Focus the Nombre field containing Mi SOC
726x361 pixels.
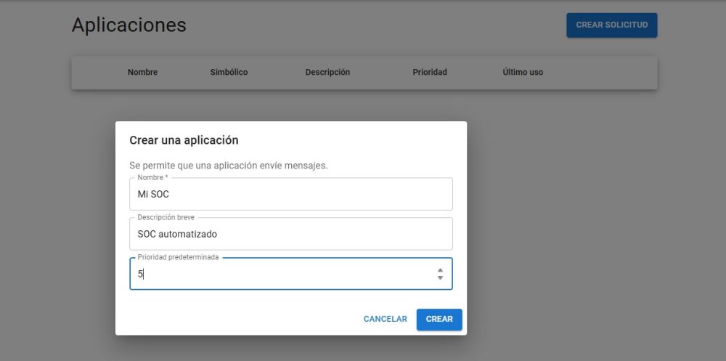point(291,194)
